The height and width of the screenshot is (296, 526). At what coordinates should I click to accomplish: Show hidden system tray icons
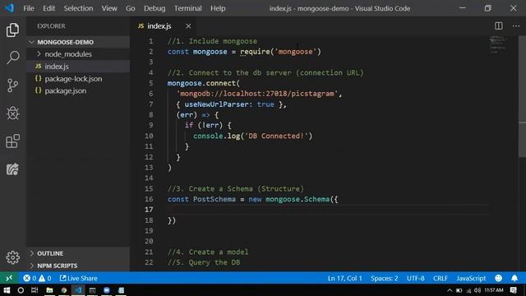click(450, 290)
